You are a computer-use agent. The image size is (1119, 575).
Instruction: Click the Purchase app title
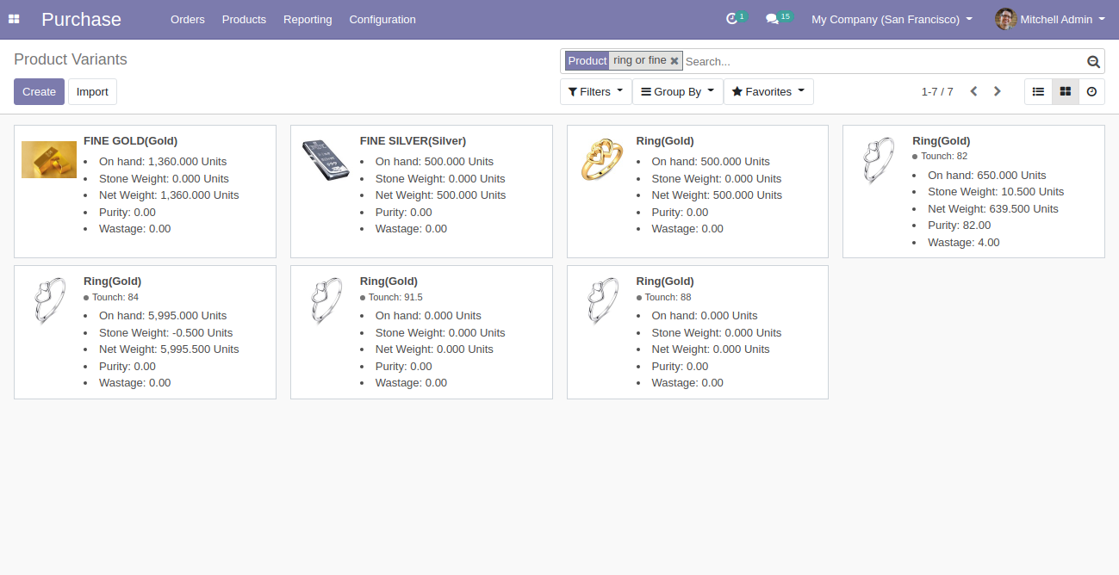[x=81, y=19]
